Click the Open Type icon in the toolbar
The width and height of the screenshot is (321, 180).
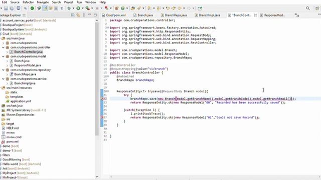(x=133, y=8)
